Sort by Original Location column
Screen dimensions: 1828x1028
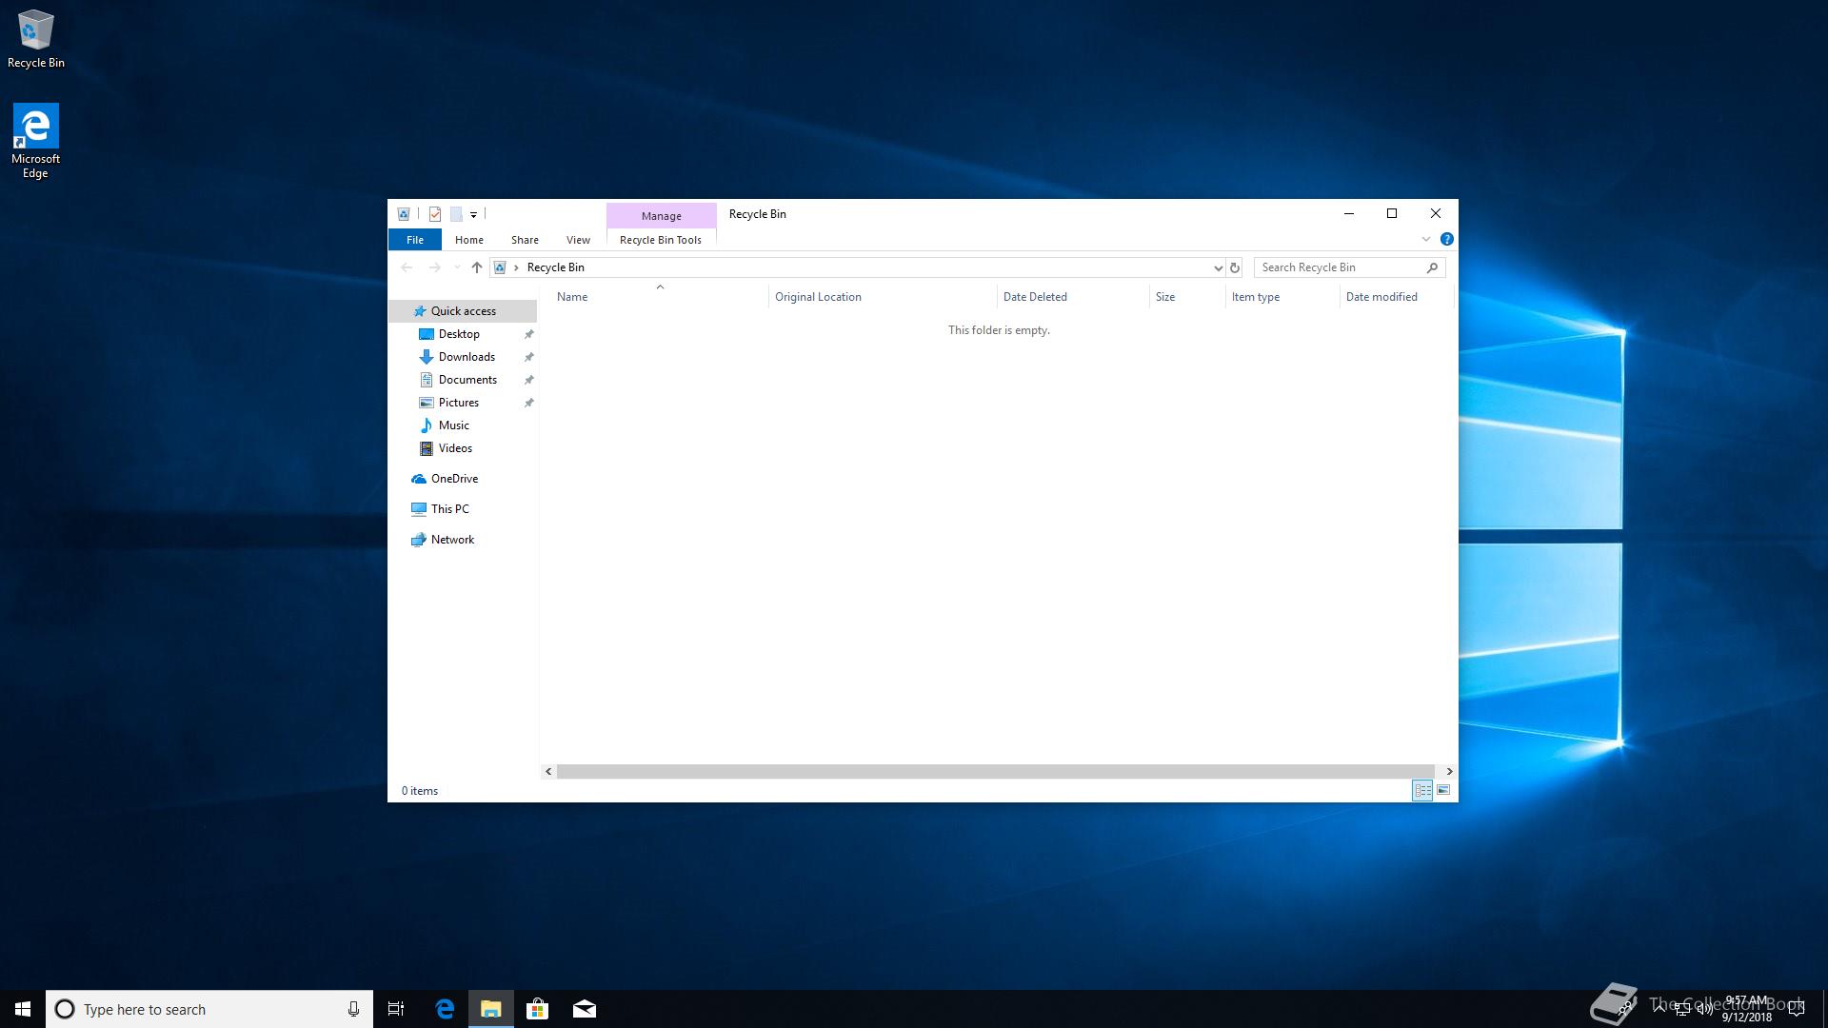[x=883, y=297]
